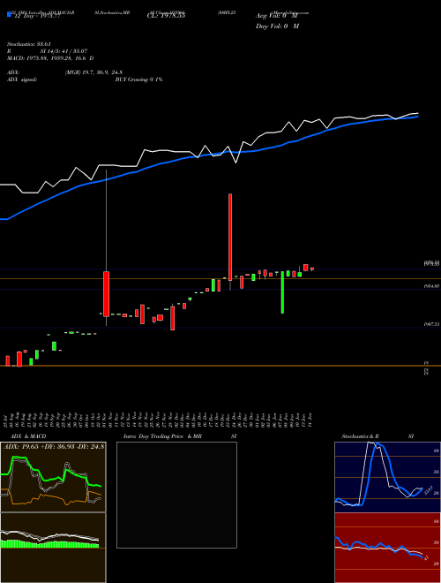Screen dimensions: 441x583
Task: Click the red RSI chart thumbnail
Action: pos(387,548)
